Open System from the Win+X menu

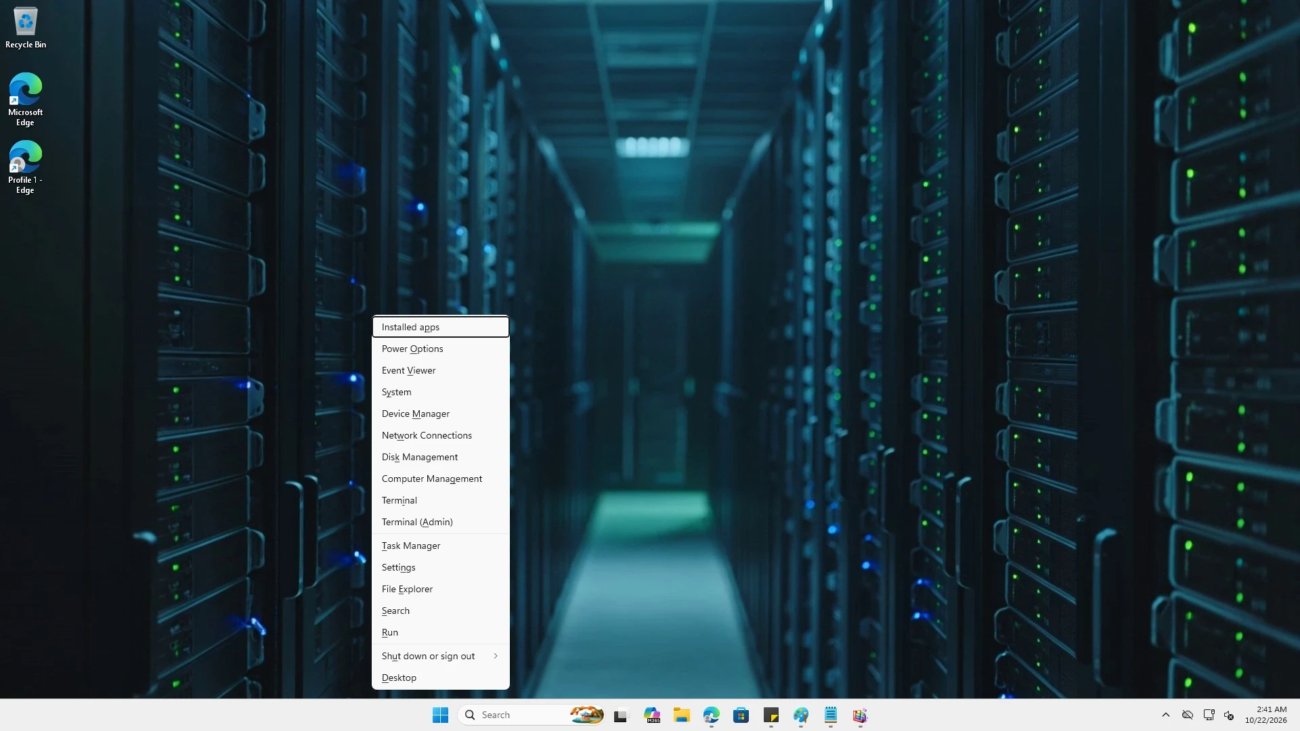click(441, 392)
